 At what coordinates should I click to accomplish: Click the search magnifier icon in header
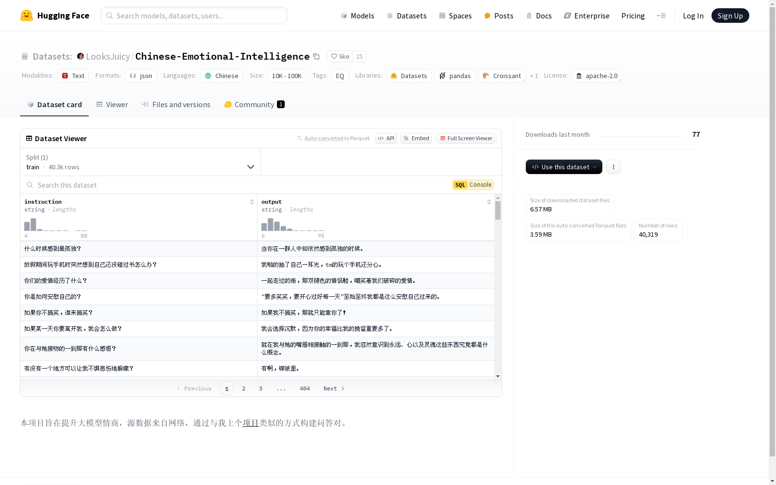coord(110,16)
